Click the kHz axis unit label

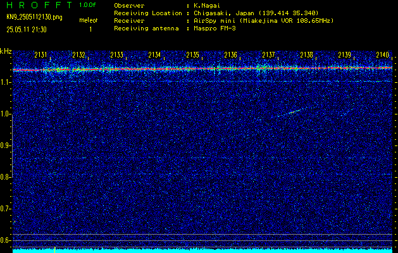point(6,51)
